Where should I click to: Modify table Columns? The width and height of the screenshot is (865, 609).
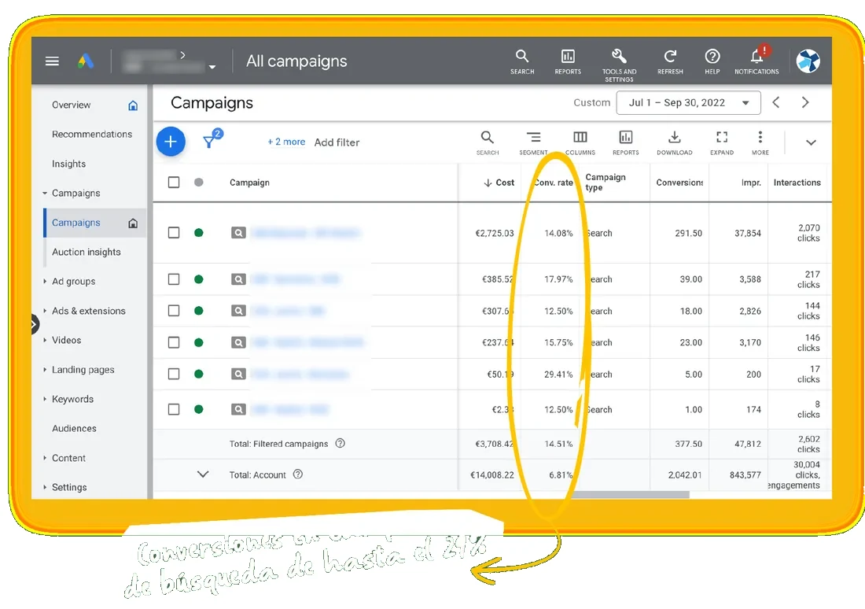580,143
